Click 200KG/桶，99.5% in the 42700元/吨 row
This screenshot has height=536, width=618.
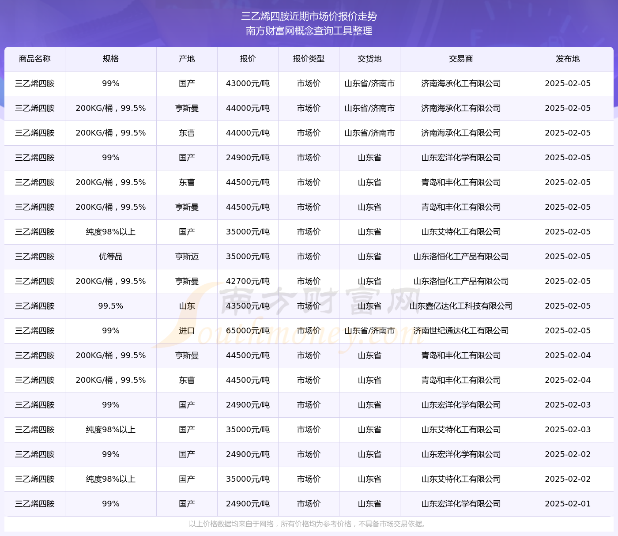[111, 281]
